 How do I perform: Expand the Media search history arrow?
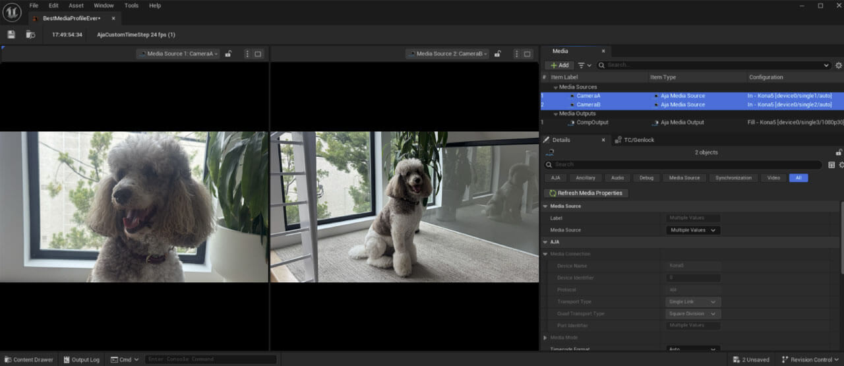[827, 65]
